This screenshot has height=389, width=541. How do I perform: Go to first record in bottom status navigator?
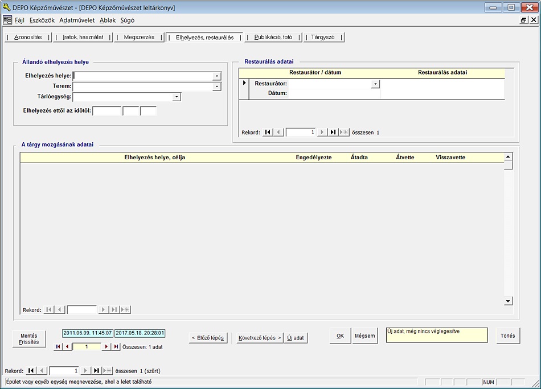tap(31, 370)
